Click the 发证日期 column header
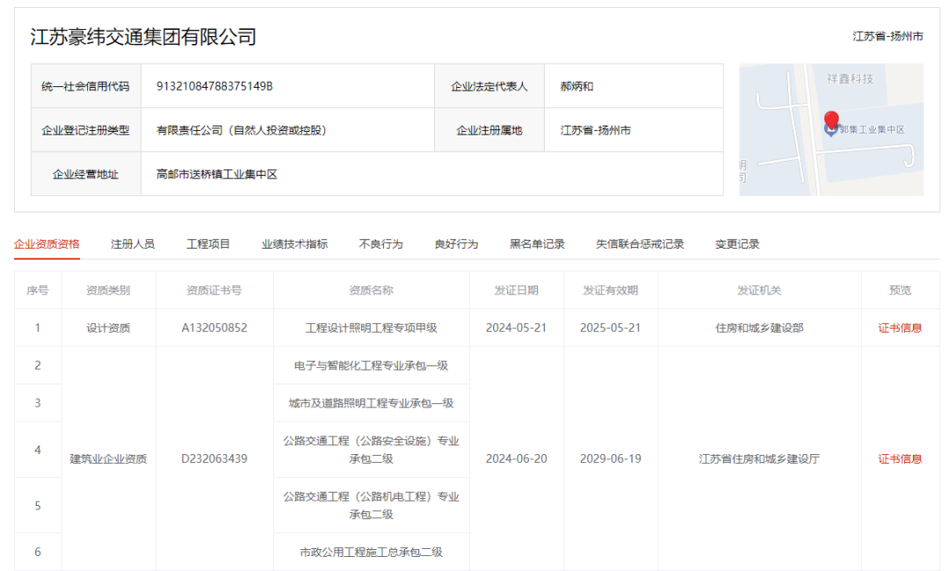 click(517, 291)
